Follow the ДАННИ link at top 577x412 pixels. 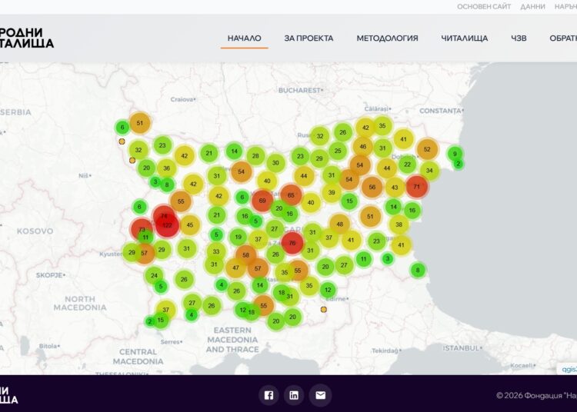[x=532, y=7]
